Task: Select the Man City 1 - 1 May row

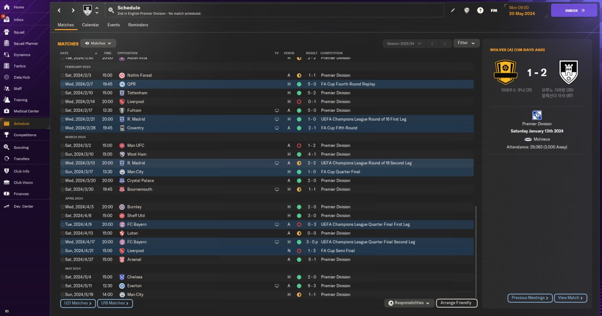Action: (267, 294)
